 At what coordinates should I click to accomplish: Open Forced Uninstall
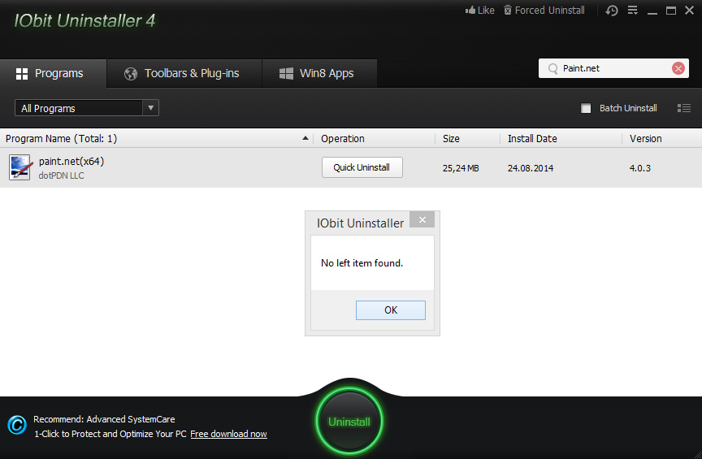point(544,11)
